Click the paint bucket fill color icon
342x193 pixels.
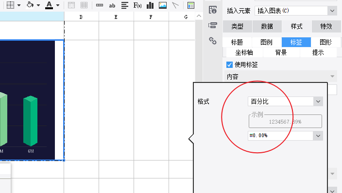point(30,5)
